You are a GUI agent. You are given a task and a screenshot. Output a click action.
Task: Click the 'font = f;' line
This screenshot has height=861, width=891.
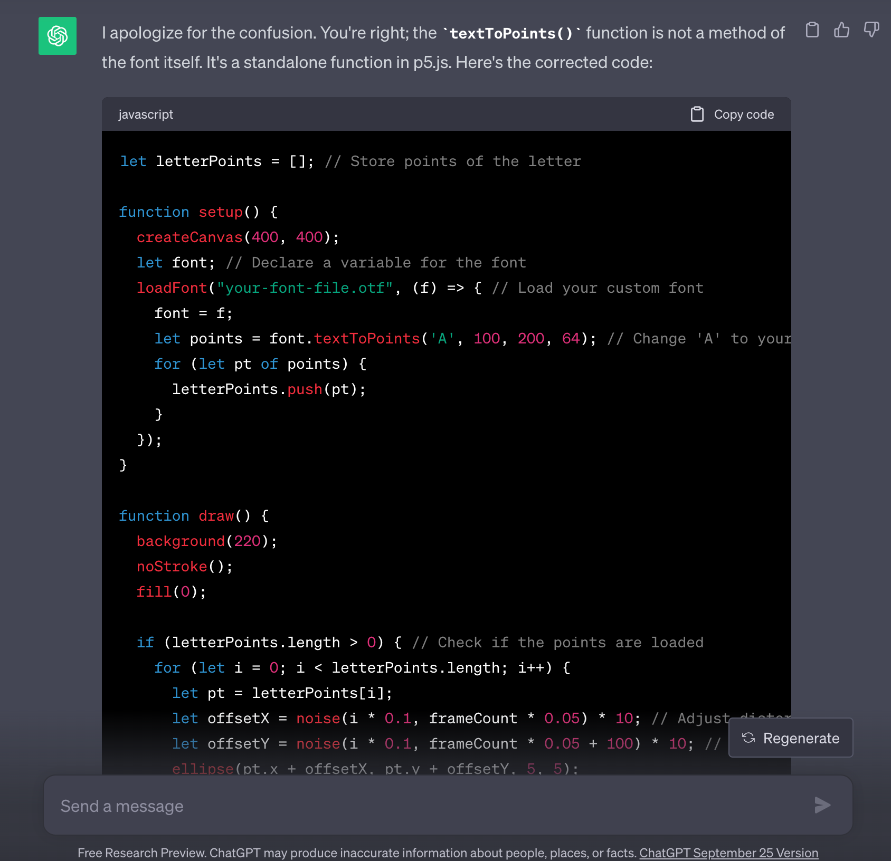pos(193,313)
